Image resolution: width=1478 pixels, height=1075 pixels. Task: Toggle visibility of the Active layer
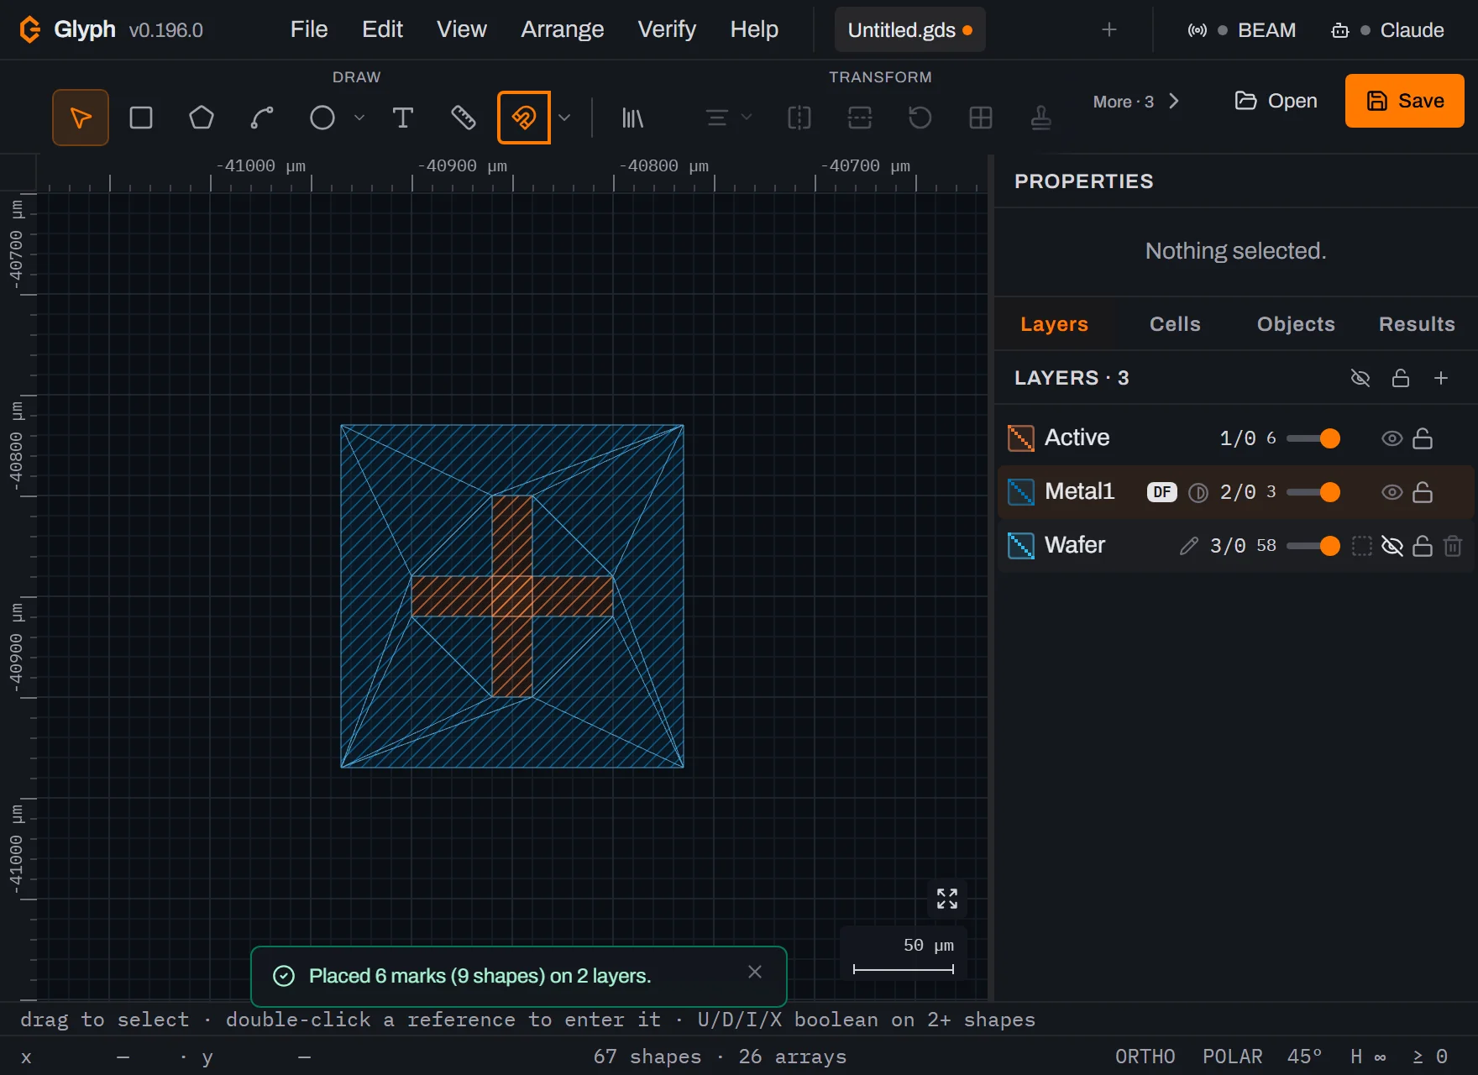(x=1392, y=438)
